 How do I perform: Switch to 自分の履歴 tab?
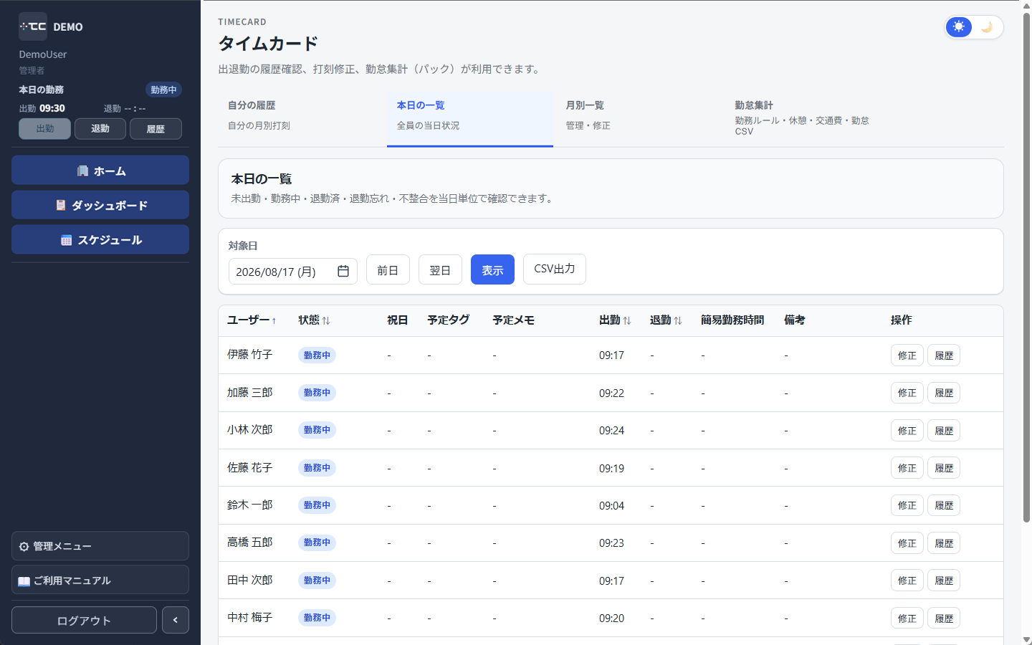(301, 118)
